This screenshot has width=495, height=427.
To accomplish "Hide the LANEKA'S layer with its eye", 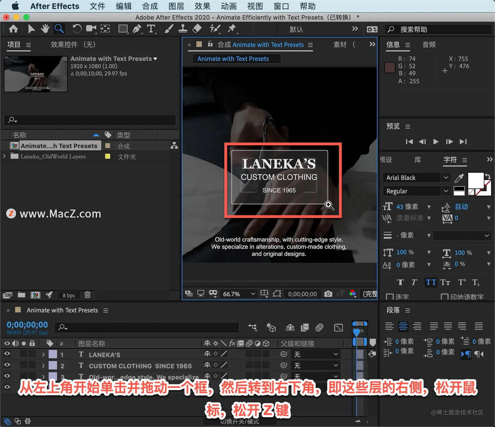I will point(7,354).
